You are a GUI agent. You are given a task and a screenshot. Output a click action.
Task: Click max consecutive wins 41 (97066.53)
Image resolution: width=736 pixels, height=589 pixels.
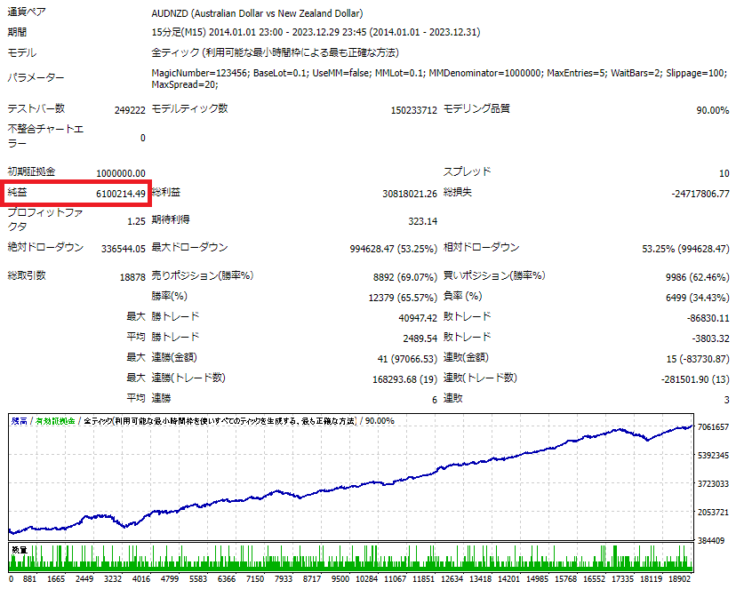(407, 359)
